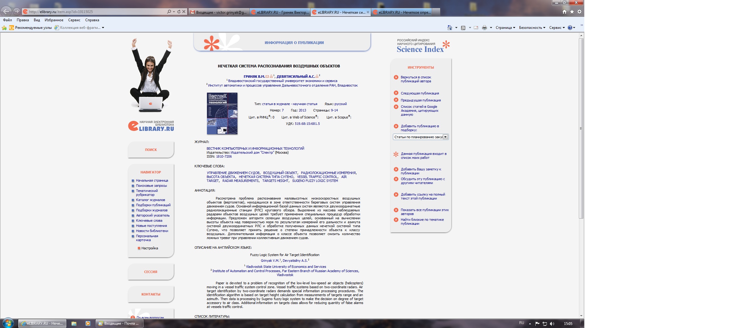The width and height of the screenshot is (745, 328).
Task: Click the journal cover thumbnail
Action: coord(222,113)
